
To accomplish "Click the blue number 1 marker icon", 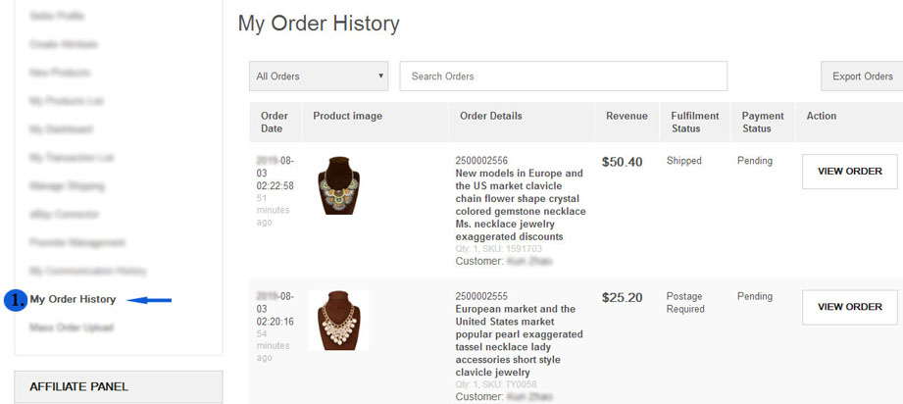I will 16,300.
